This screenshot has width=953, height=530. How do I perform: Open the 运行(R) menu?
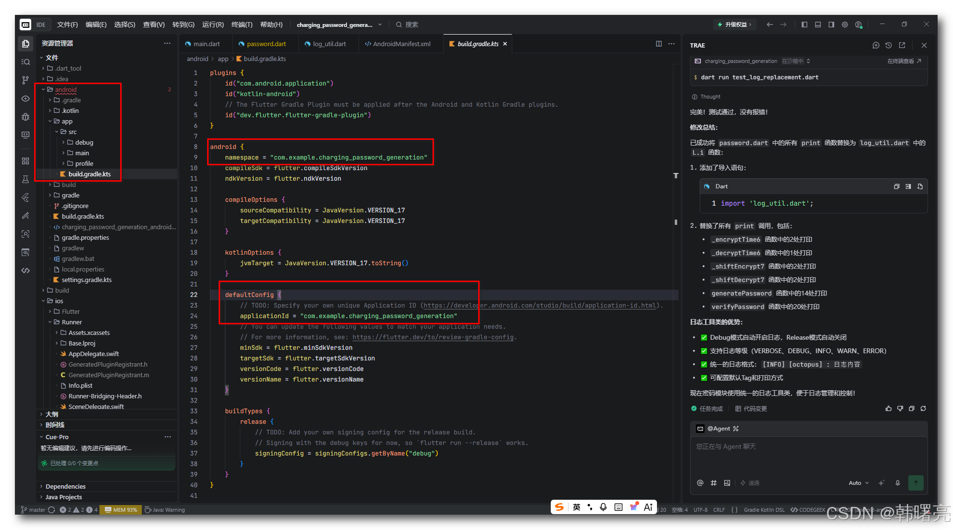point(213,25)
